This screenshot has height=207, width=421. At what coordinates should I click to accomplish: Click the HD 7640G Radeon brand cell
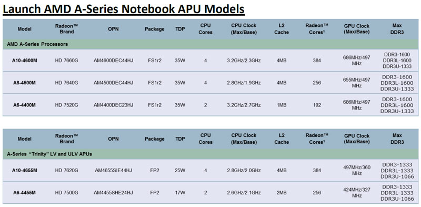click(66, 83)
